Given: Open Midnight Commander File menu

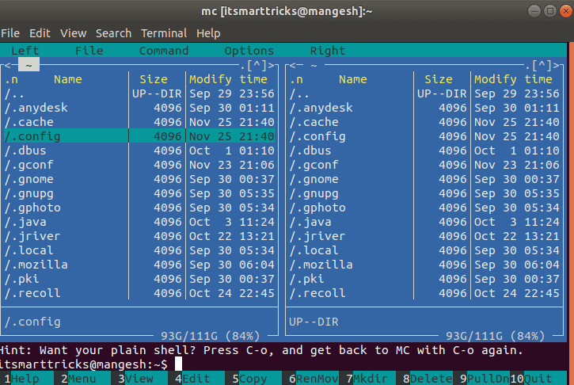Looking at the screenshot, I should (89, 51).
